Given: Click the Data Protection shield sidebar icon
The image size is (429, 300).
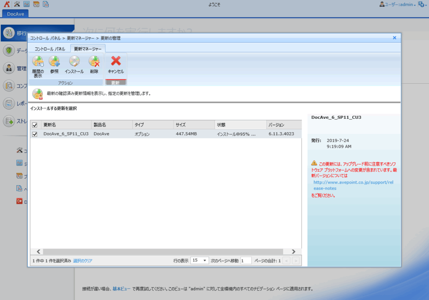Looking at the screenshot, I should click(9, 51).
